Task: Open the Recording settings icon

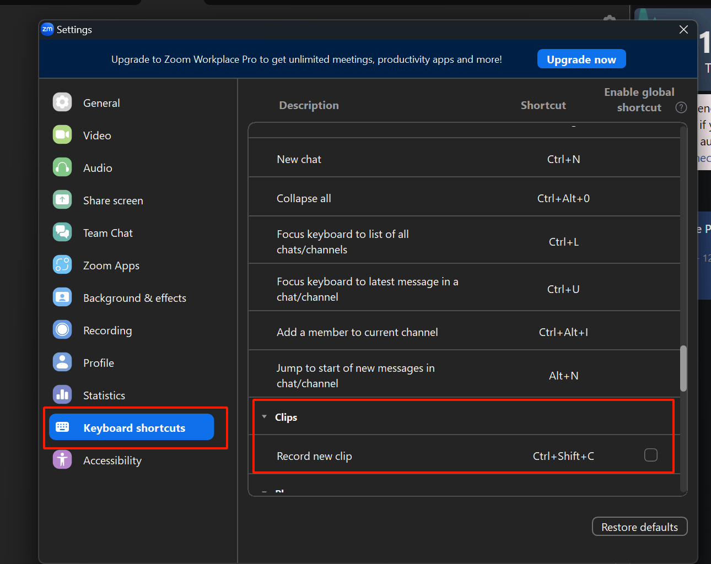Action: 62,330
